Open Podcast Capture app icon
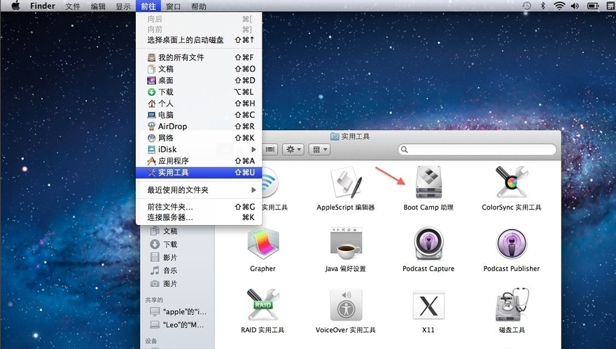The width and height of the screenshot is (616, 349). (x=428, y=243)
